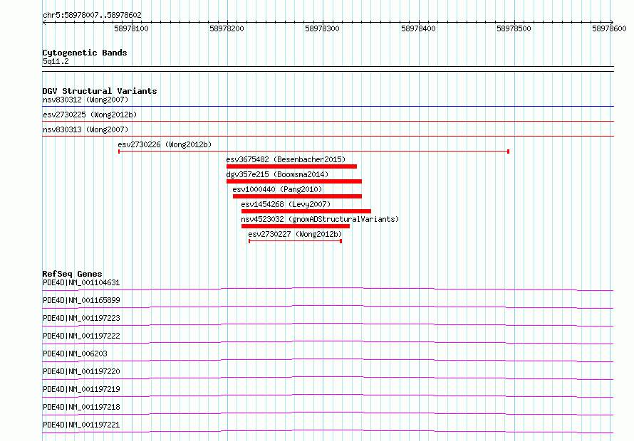
Task: Open transcript PDE4D|NM_001197220
Action: click(81, 371)
